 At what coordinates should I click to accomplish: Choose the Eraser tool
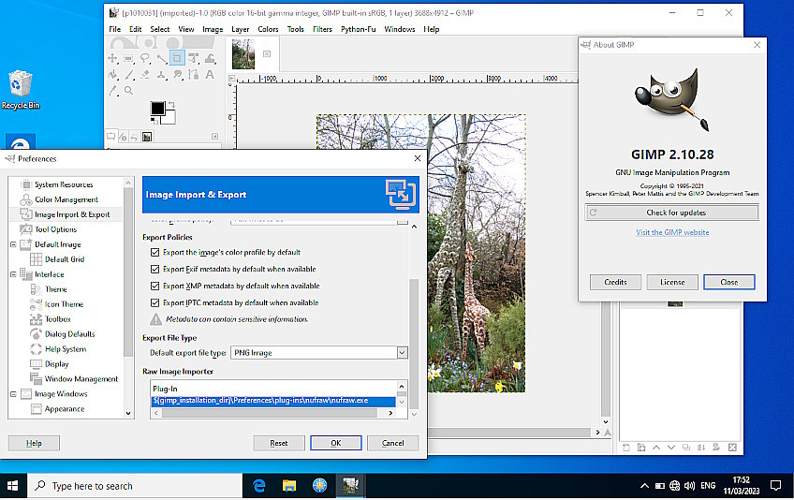(144, 75)
